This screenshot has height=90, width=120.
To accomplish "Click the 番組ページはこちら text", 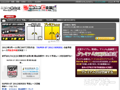I will pyautogui.click(x=10, y=86).
